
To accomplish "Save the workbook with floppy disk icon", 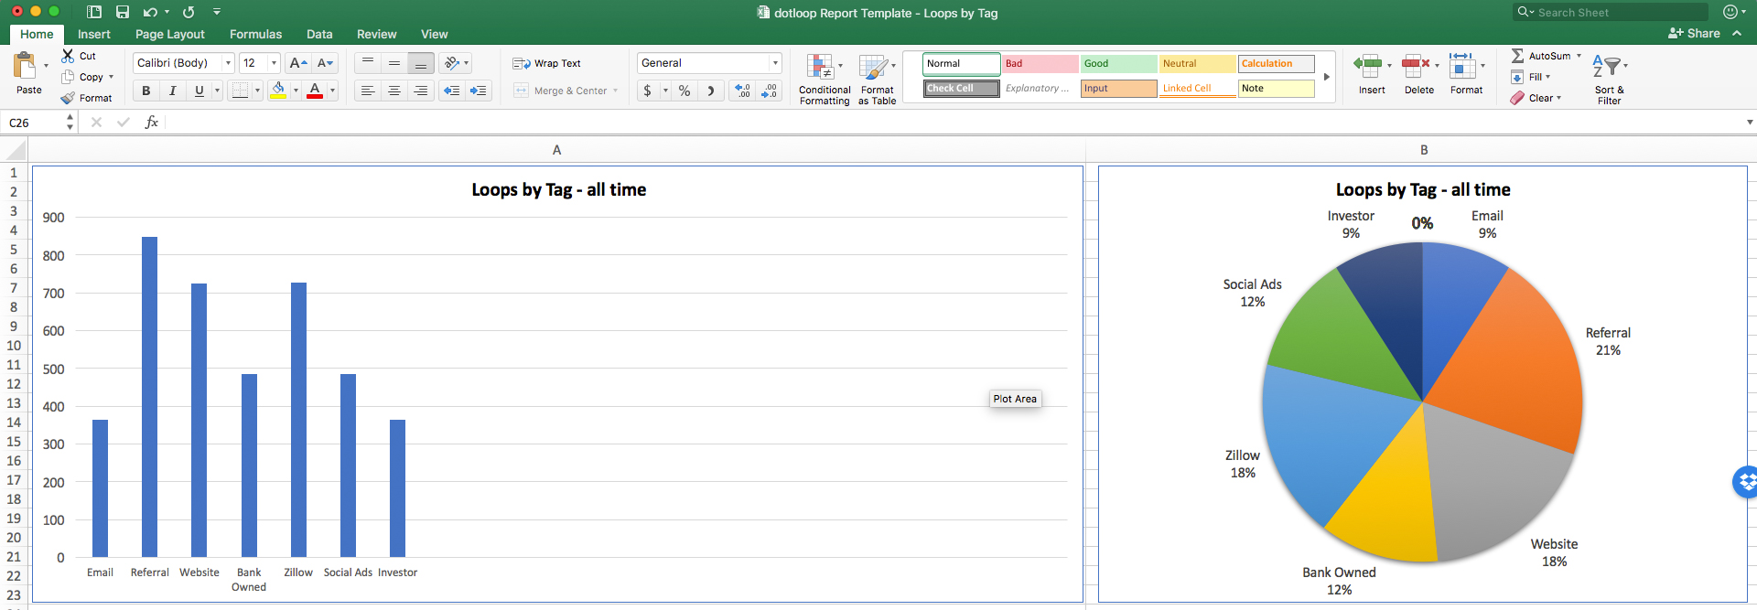I will tap(123, 12).
